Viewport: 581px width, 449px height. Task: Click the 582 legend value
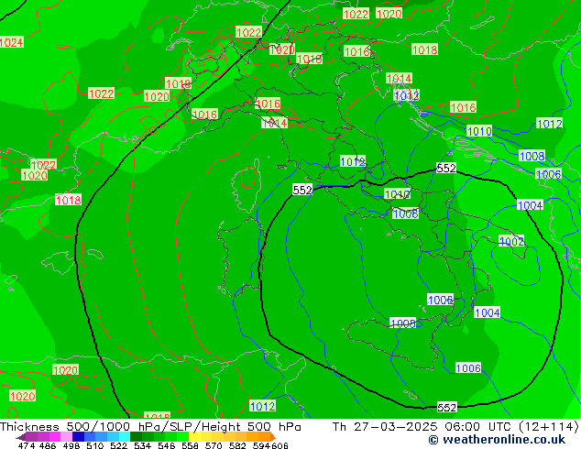237,445
